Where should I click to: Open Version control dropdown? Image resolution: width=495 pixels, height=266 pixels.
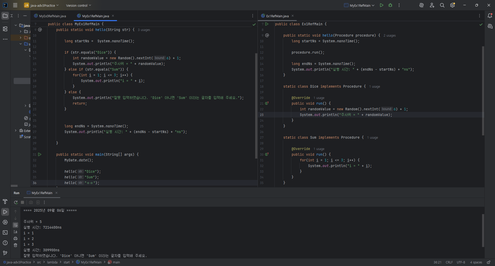79,5
